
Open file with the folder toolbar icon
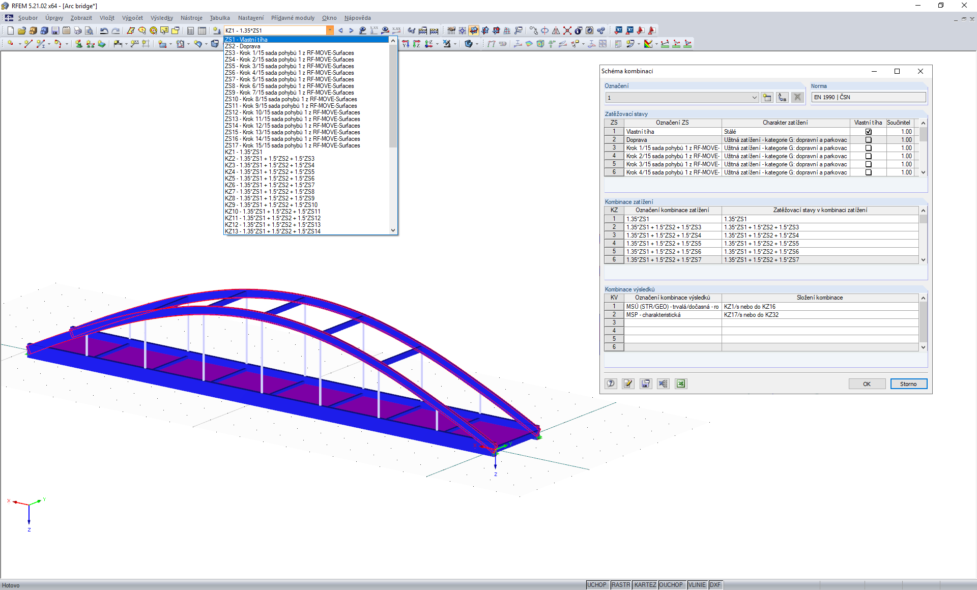coord(21,31)
